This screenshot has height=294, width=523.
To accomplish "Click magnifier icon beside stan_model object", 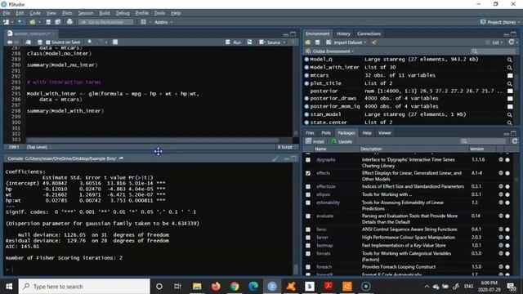I will point(509,114).
